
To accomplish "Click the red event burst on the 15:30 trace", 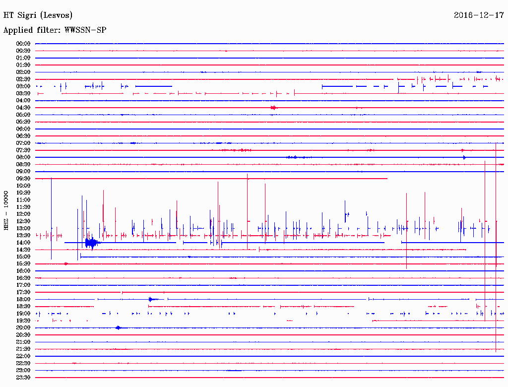I will point(66,264).
